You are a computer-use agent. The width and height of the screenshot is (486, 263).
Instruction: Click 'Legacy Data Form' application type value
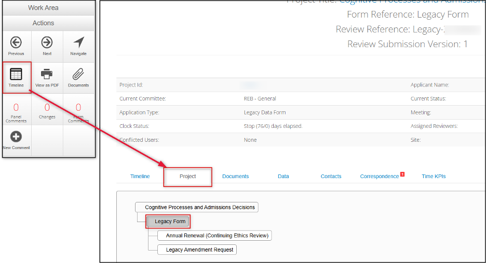coord(265,112)
